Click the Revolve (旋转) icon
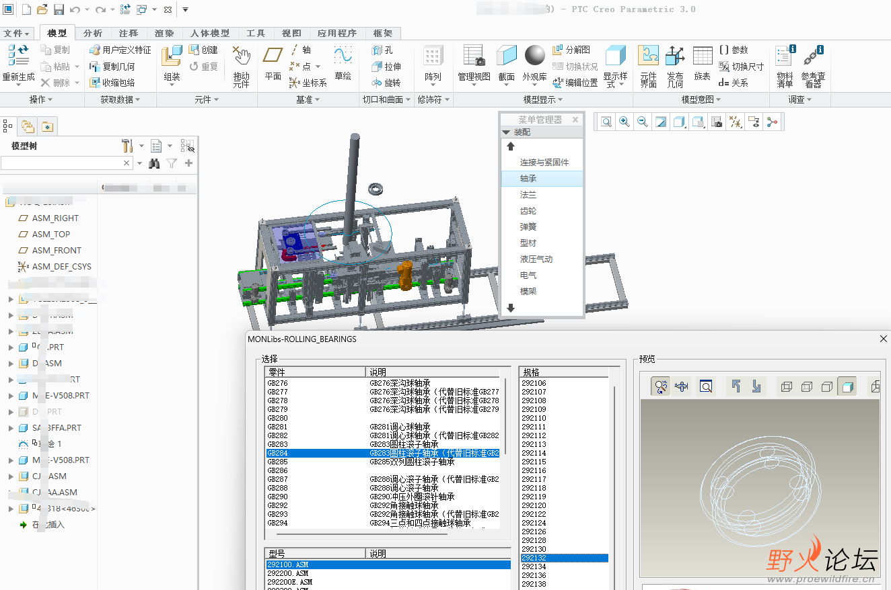Image resolution: width=891 pixels, height=590 pixels. (377, 83)
